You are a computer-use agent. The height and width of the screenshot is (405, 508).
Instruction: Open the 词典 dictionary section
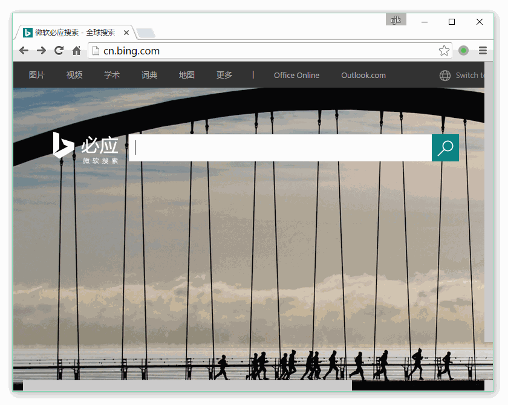149,75
